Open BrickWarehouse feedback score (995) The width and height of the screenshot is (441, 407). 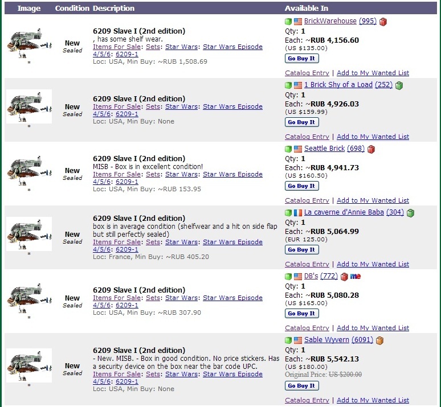pyautogui.click(x=367, y=21)
